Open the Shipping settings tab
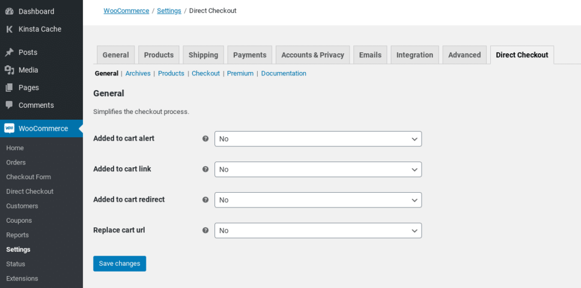The image size is (581, 288). (x=203, y=55)
